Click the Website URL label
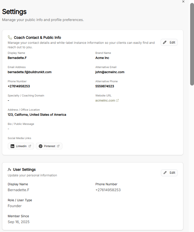Screen dimensions: 194x232 pyautogui.click(x=103, y=96)
